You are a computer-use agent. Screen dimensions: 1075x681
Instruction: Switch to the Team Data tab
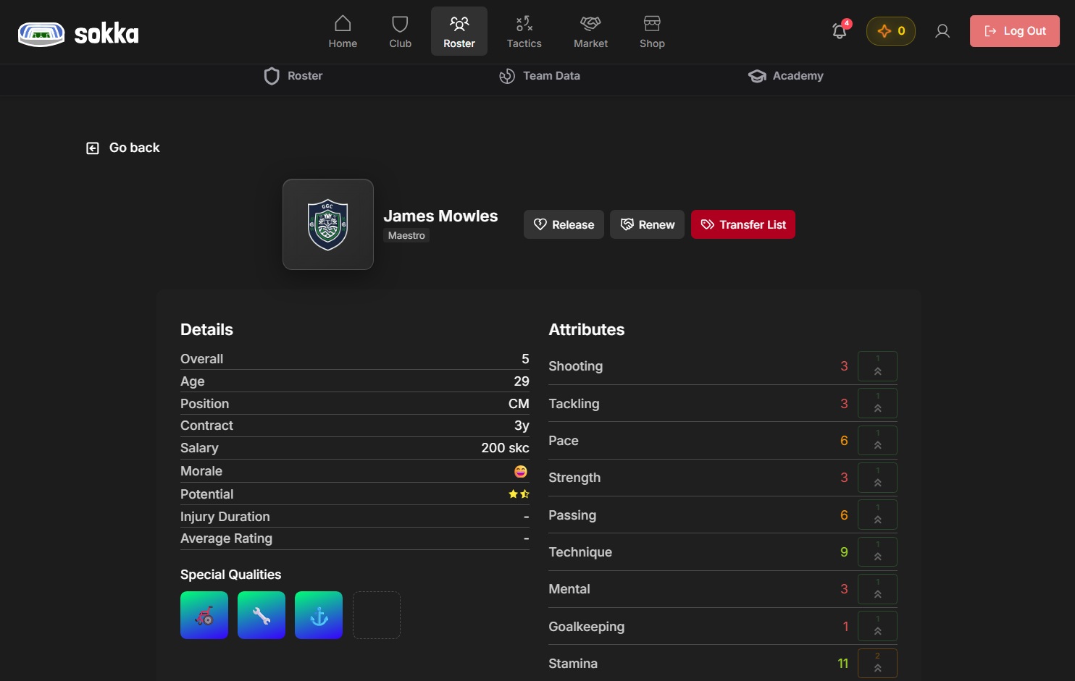click(x=540, y=76)
